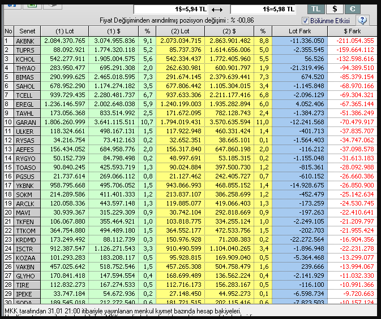
Task: Sort by the No column header
Action: click(x=8, y=31)
